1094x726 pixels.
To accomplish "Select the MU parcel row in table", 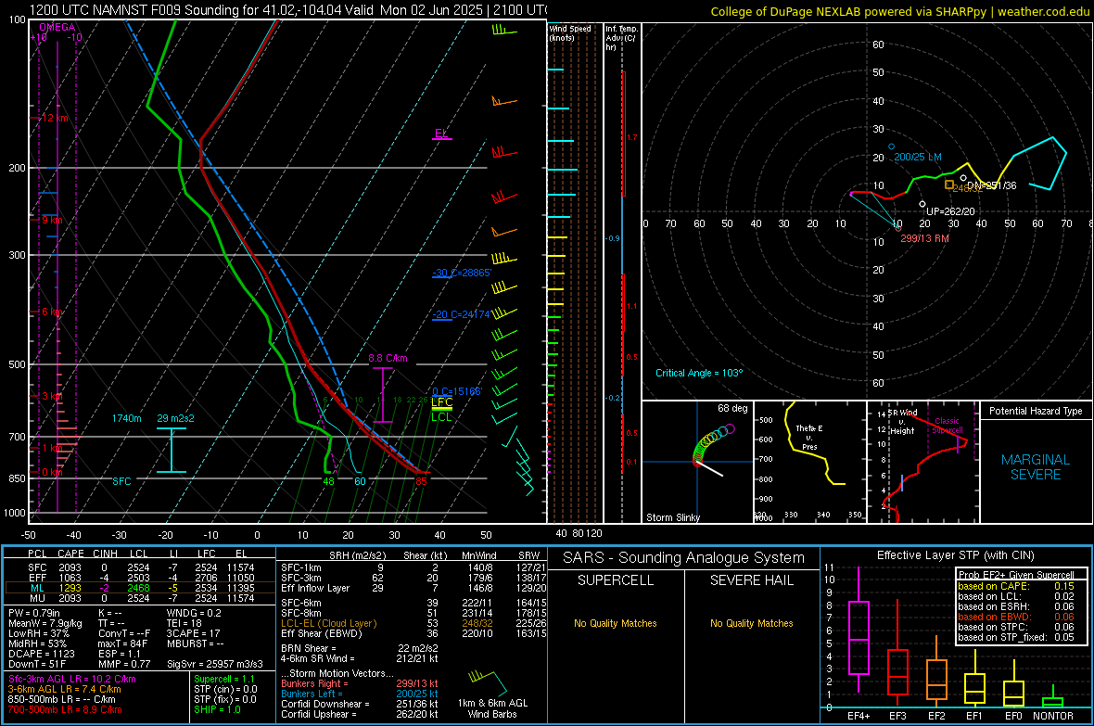I will [x=140, y=598].
